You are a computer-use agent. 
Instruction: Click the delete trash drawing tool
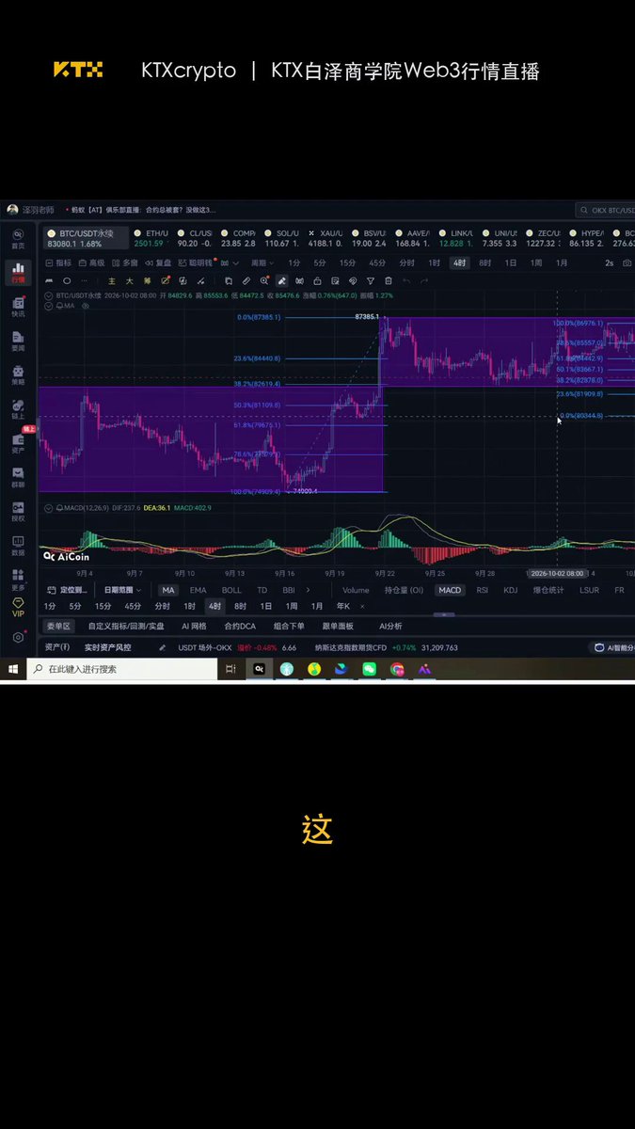(389, 280)
